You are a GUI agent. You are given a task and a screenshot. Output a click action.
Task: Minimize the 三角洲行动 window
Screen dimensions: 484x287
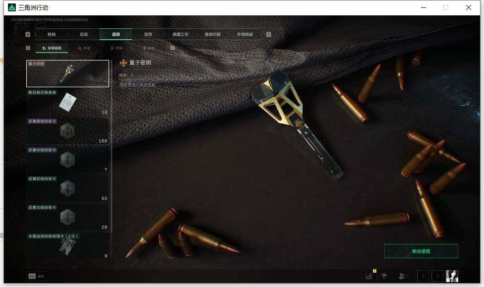point(423,7)
